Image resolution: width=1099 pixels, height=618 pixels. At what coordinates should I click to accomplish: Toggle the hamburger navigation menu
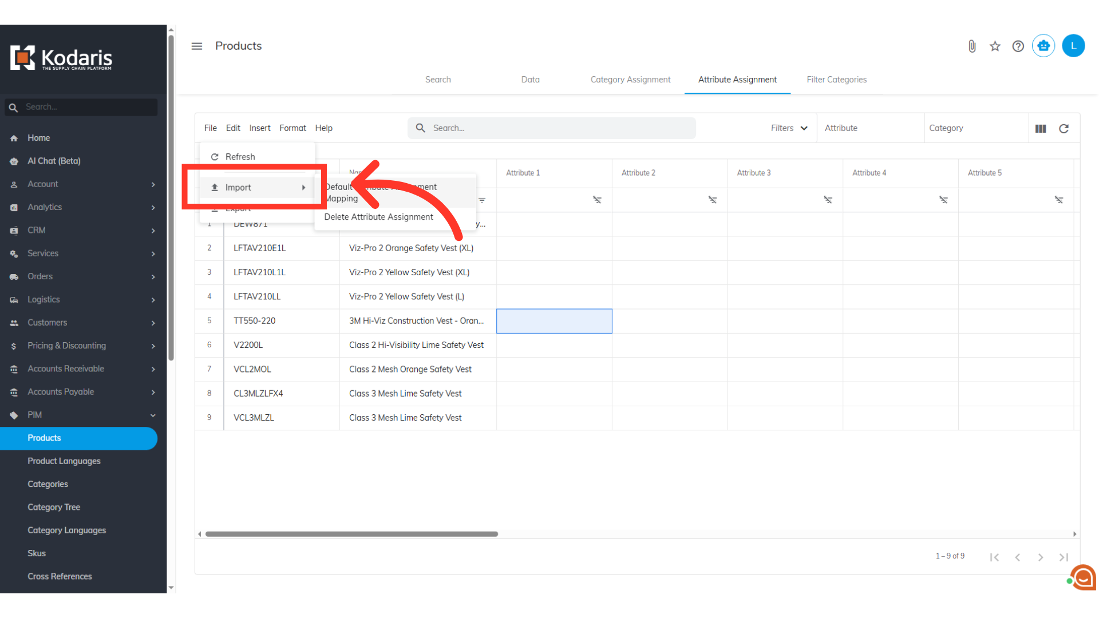196,46
